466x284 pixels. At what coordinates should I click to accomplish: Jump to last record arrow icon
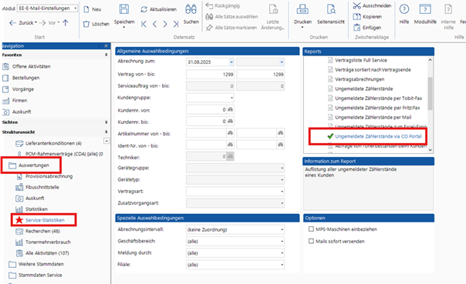coord(176,24)
